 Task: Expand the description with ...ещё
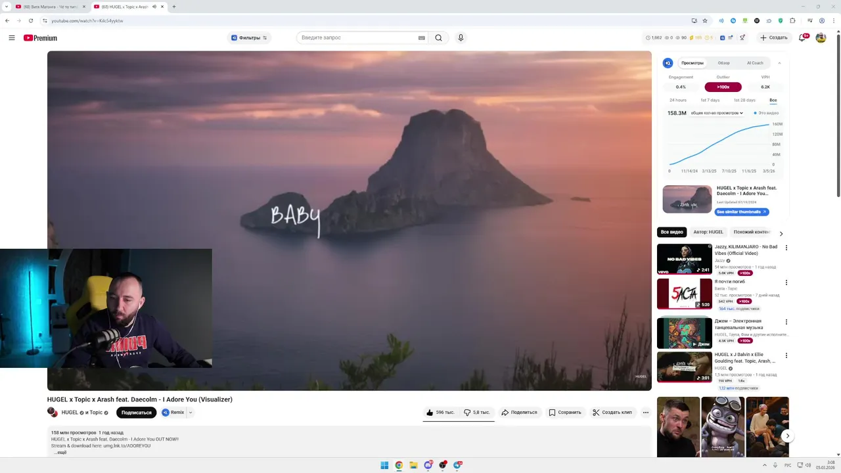[x=60, y=453]
